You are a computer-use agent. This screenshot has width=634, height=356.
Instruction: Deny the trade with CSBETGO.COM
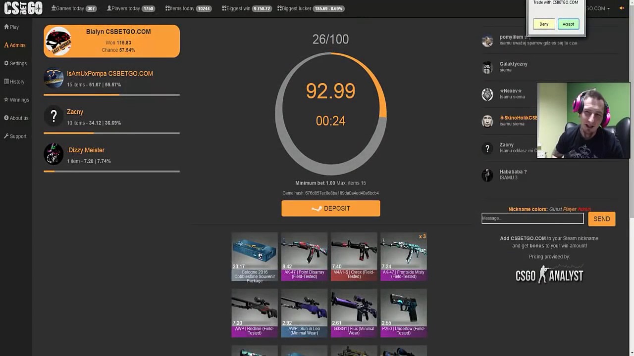544,24
